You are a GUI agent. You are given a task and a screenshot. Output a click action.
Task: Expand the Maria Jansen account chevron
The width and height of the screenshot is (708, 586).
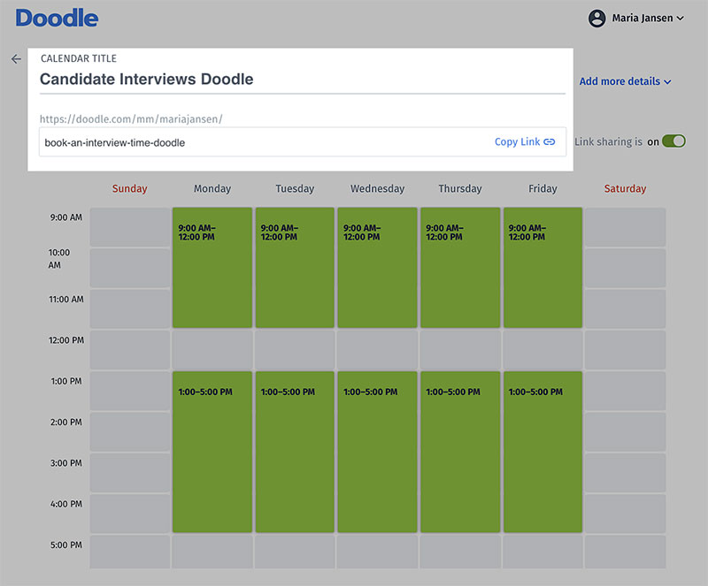tap(680, 19)
